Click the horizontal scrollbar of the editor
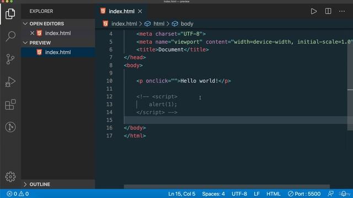This screenshot has width=353, height=198. coord(227,187)
